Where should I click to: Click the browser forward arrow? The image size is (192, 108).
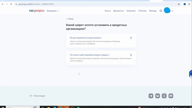point(7,4)
